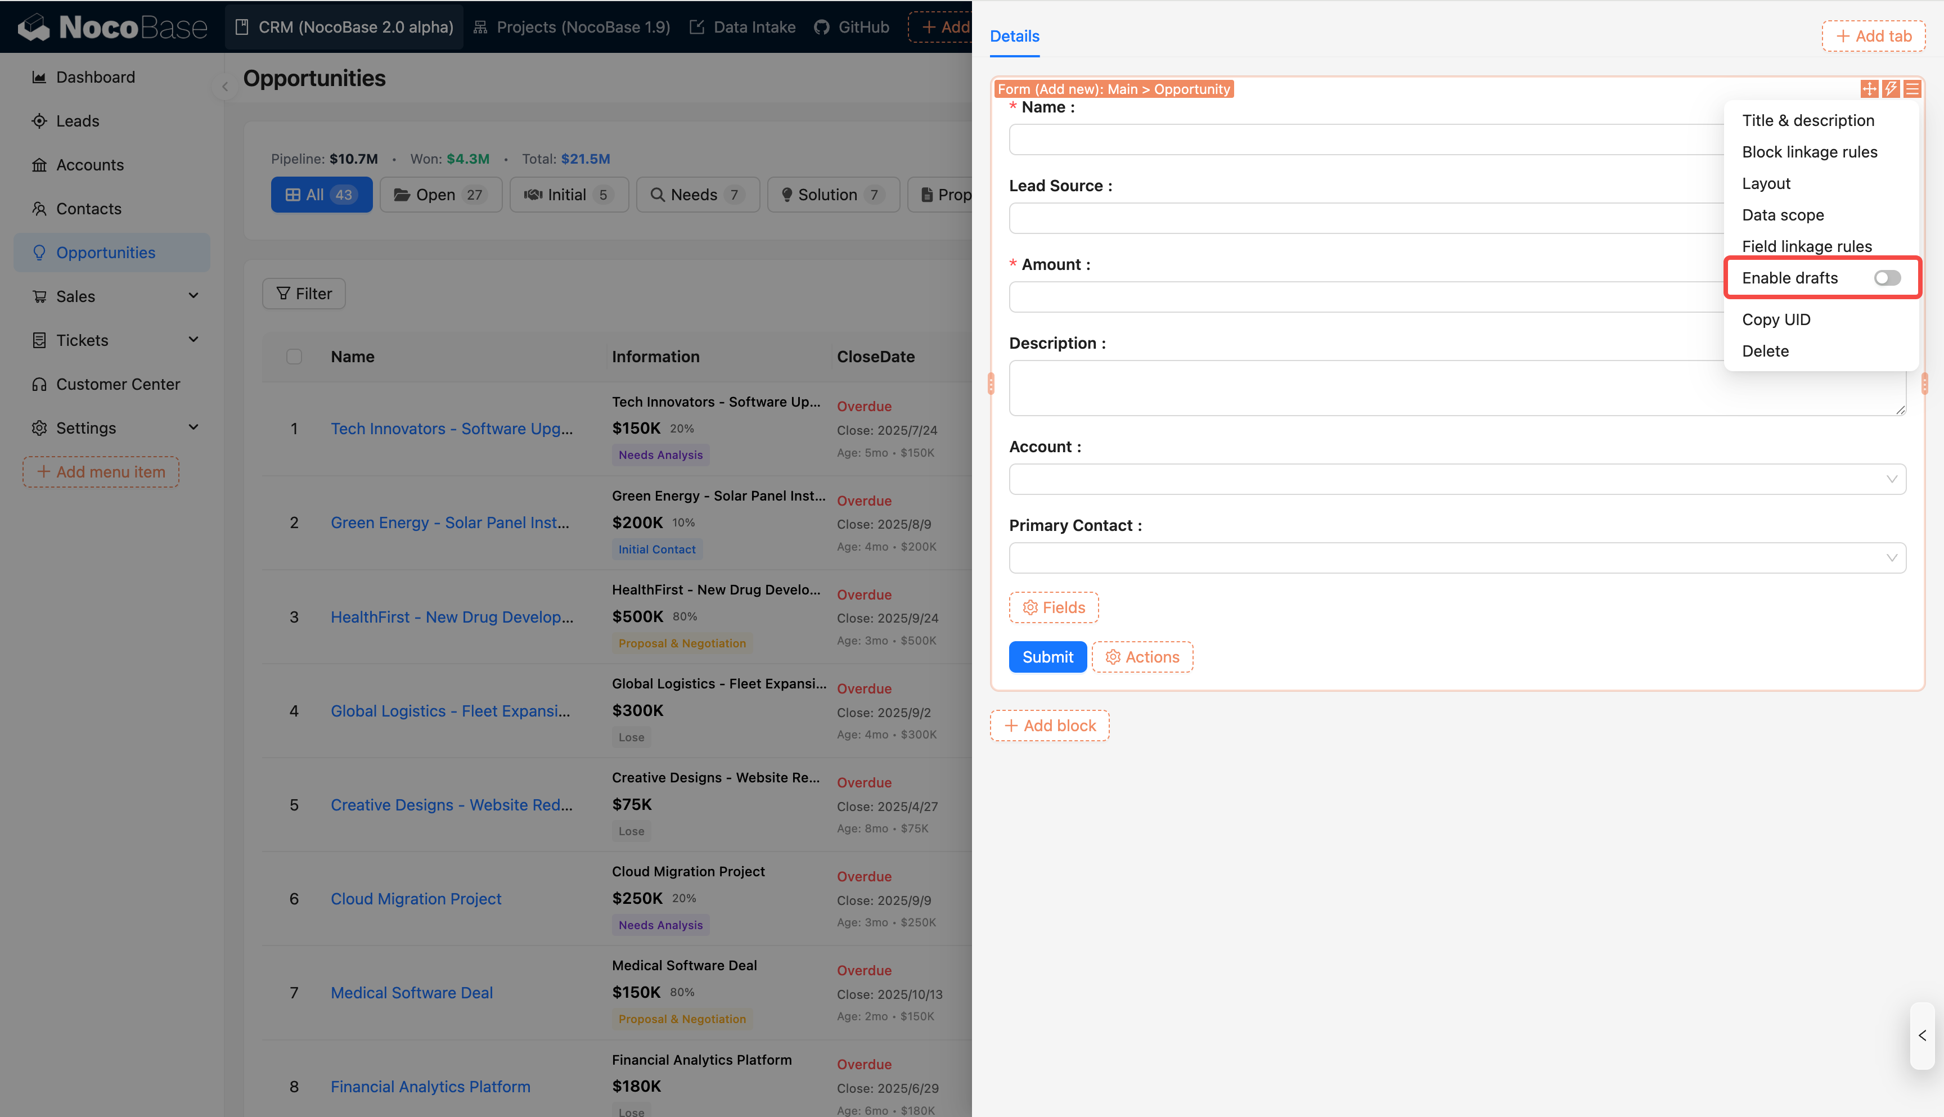Switch to the Details tab
Screen dimensions: 1944x1117
click(1014, 36)
